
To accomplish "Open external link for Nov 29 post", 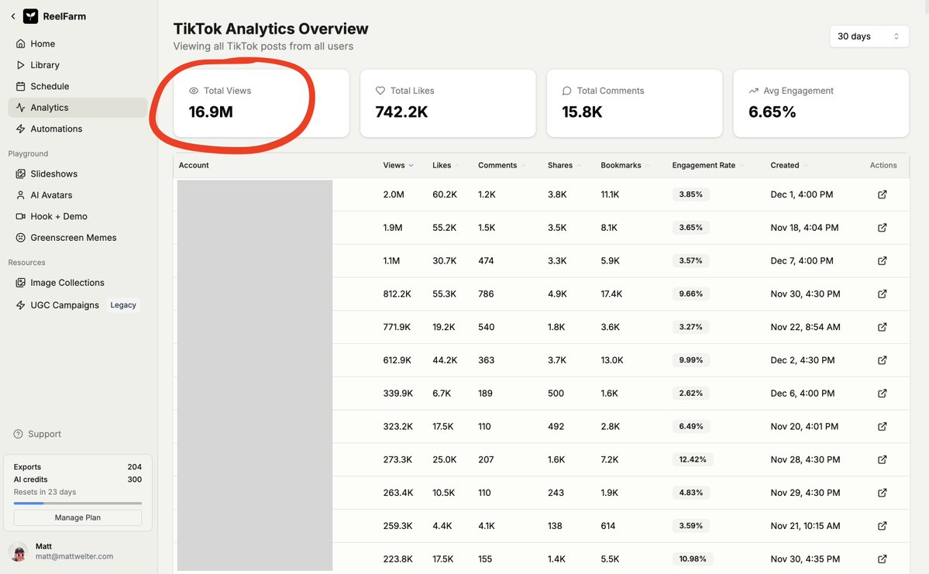I will (x=882, y=493).
